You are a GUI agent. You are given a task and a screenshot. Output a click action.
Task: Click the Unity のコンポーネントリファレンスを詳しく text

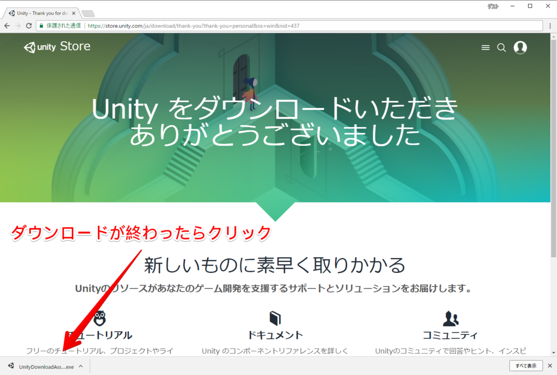click(x=275, y=351)
